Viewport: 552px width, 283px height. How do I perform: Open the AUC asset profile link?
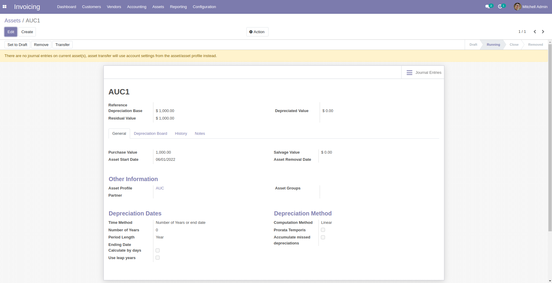[x=160, y=188]
